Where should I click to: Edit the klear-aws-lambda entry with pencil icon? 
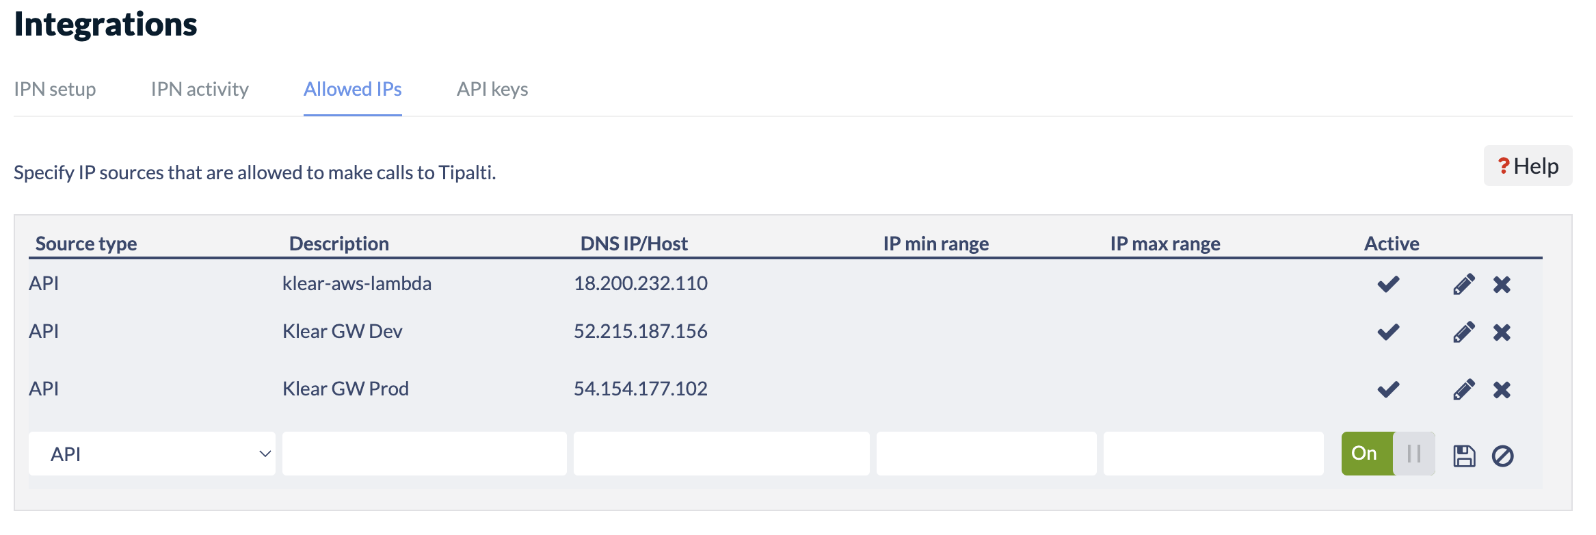(x=1463, y=284)
